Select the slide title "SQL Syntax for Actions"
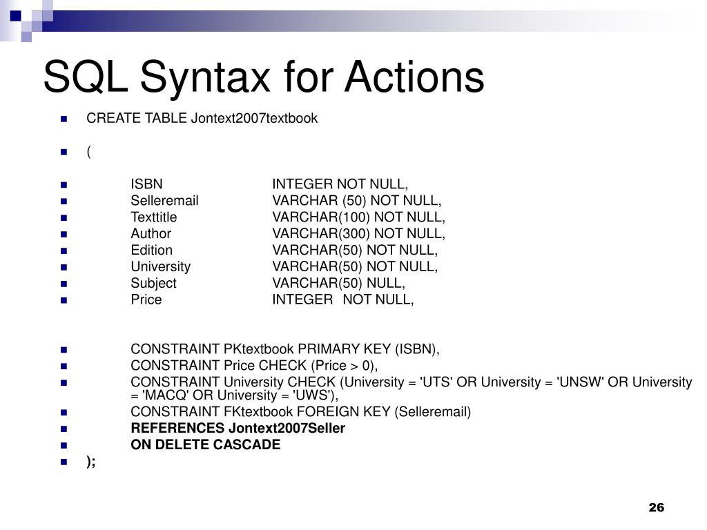Screen dimensions: 707x530 pyautogui.click(x=264, y=77)
